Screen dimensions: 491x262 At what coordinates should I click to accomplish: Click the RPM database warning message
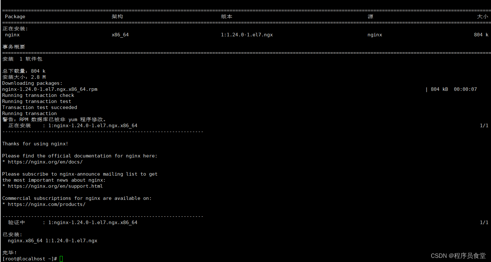(x=54, y=119)
